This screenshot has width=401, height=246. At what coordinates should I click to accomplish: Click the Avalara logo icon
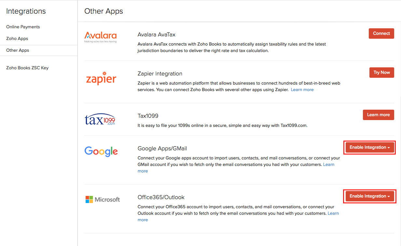tap(100, 37)
